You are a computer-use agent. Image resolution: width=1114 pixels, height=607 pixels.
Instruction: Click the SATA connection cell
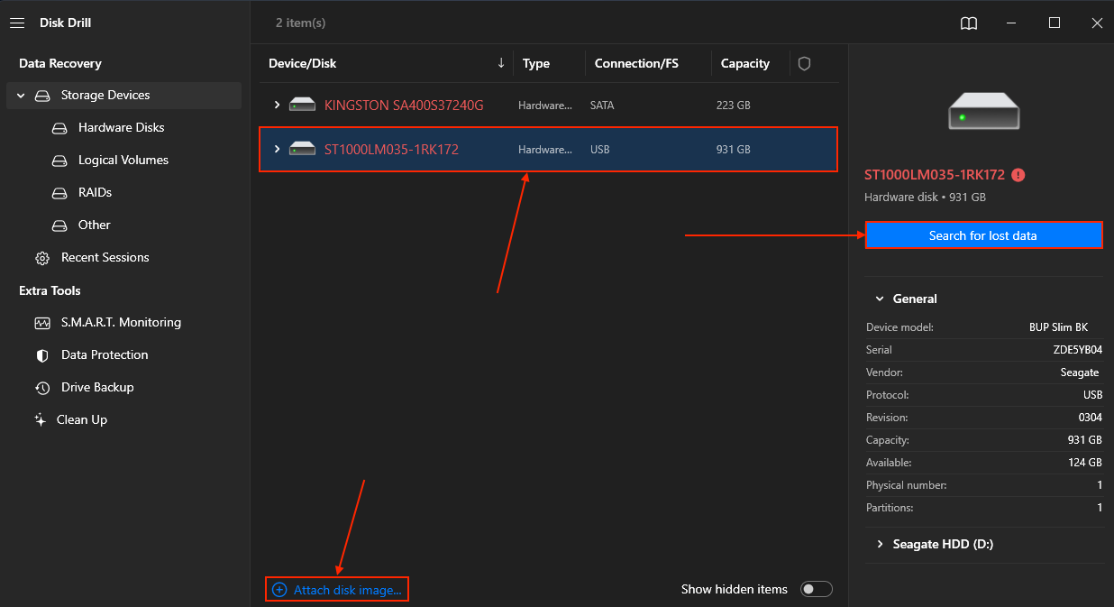pos(602,106)
